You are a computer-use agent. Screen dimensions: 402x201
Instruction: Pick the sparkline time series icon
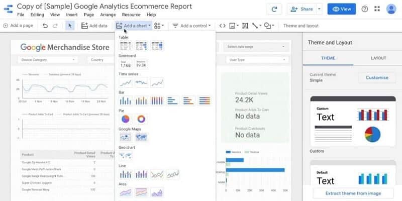point(141,82)
